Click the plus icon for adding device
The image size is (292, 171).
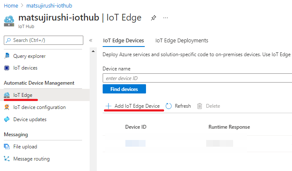coord(109,106)
